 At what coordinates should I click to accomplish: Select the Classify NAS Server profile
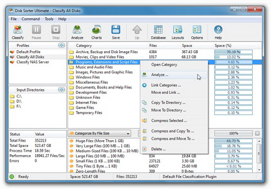38,62
